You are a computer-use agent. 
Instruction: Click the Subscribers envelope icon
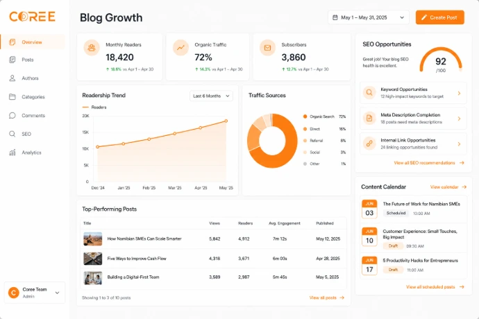[x=267, y=48]
